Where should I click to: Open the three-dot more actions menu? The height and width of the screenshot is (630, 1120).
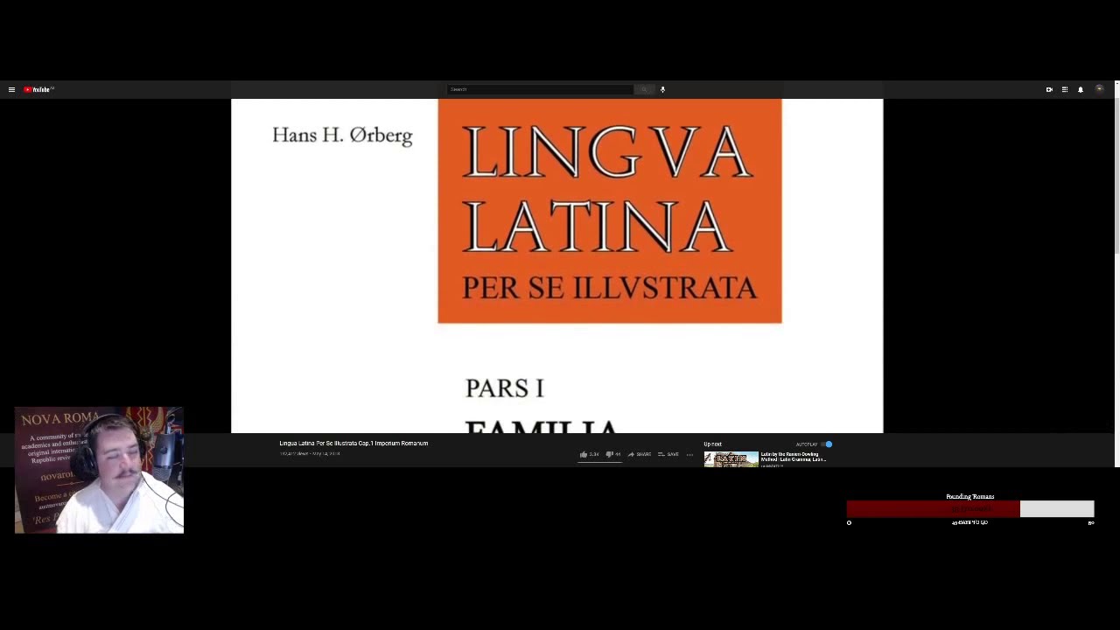click(689, 454)
